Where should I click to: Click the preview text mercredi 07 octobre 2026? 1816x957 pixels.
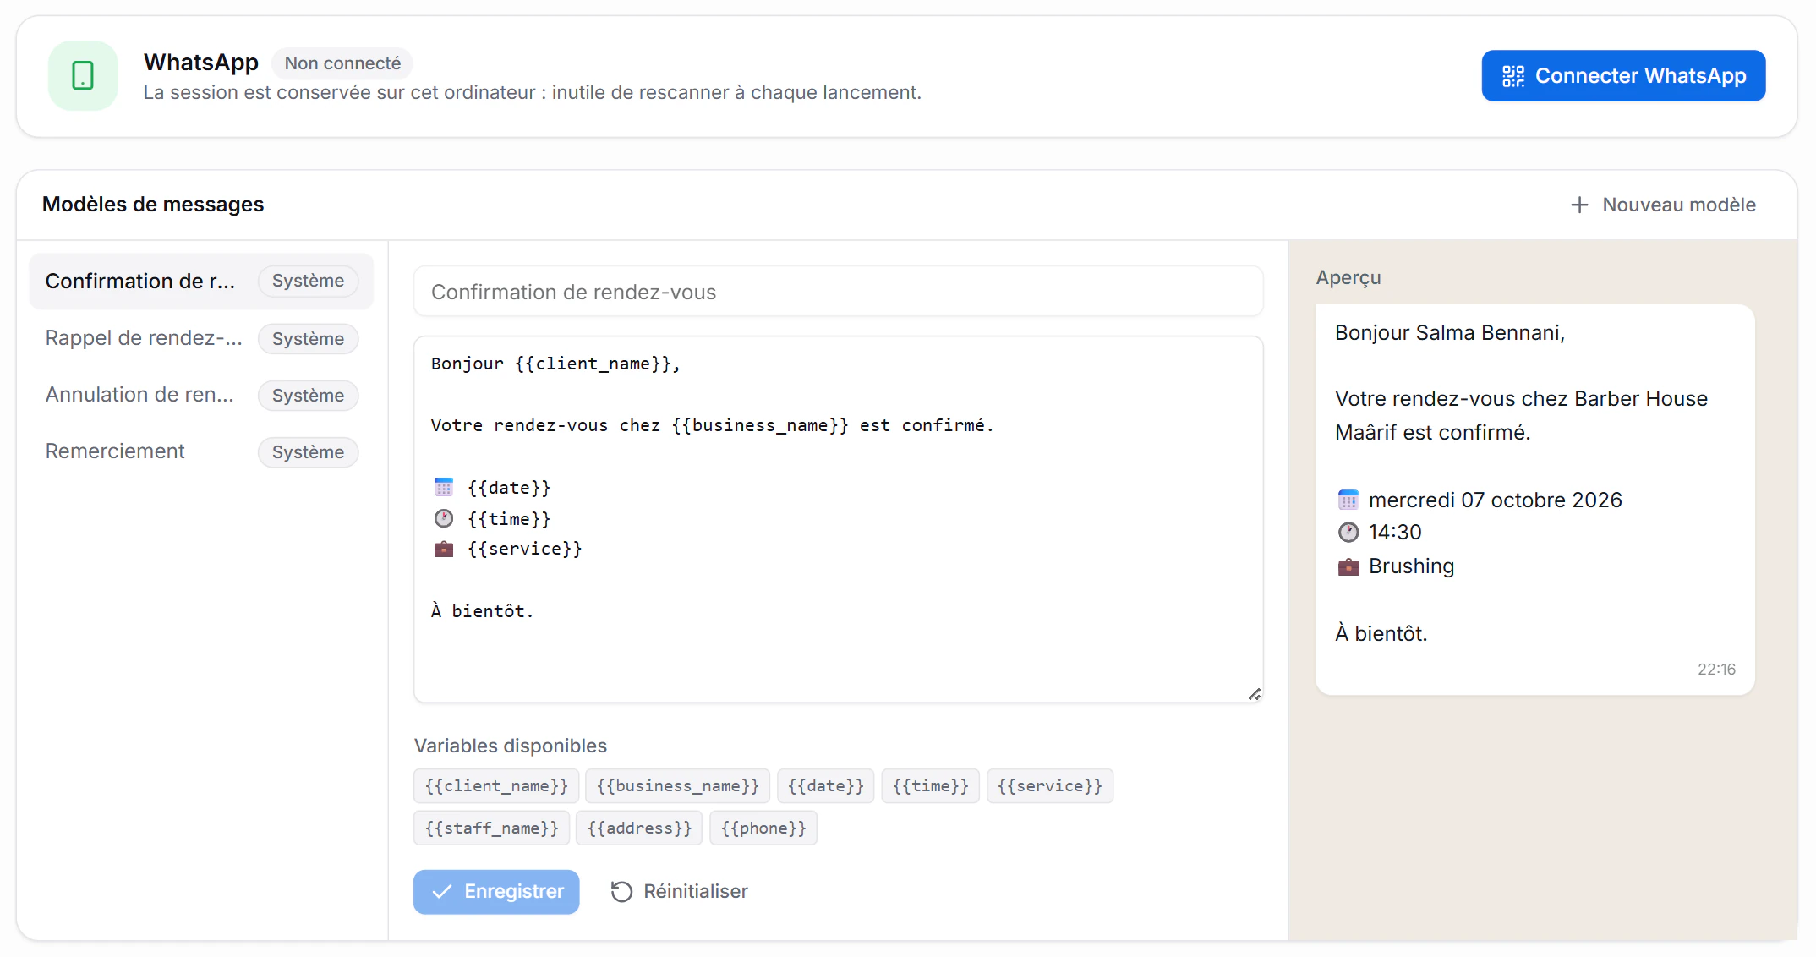point(1495,500)
